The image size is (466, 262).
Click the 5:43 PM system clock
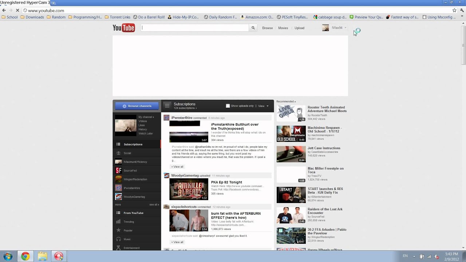click(x=451, y=254)
